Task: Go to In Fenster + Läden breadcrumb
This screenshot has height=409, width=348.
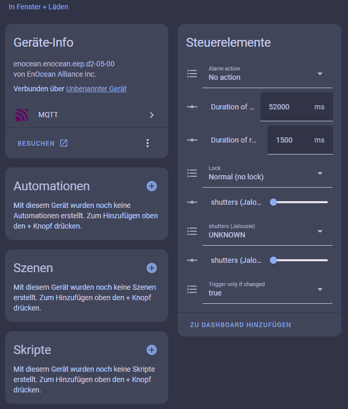Action: point(38,7)
